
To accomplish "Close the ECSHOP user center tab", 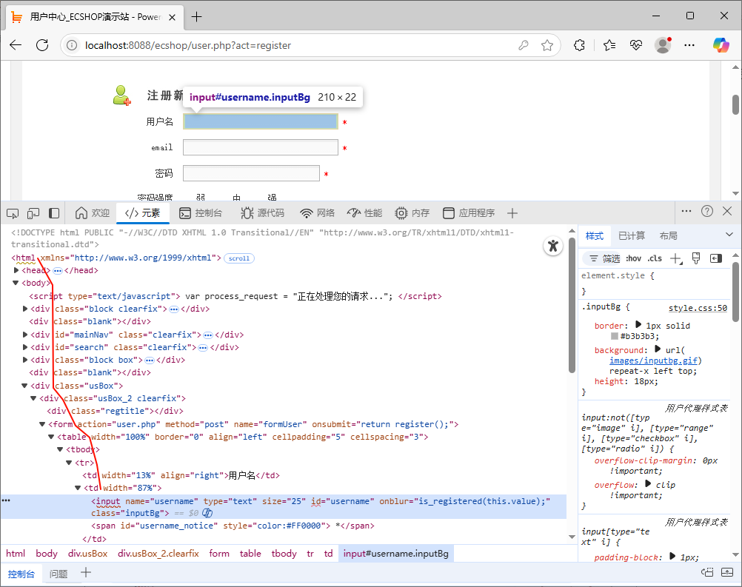I will (173, 17).
